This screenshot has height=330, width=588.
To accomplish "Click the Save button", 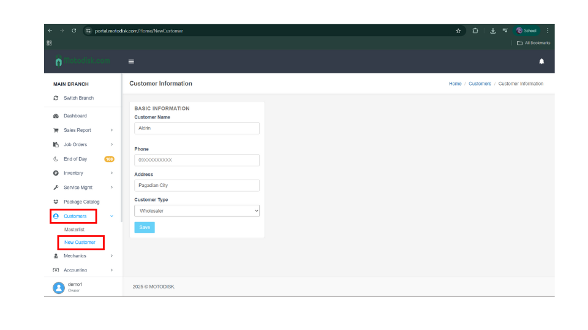I will click(x=145, y=227).
